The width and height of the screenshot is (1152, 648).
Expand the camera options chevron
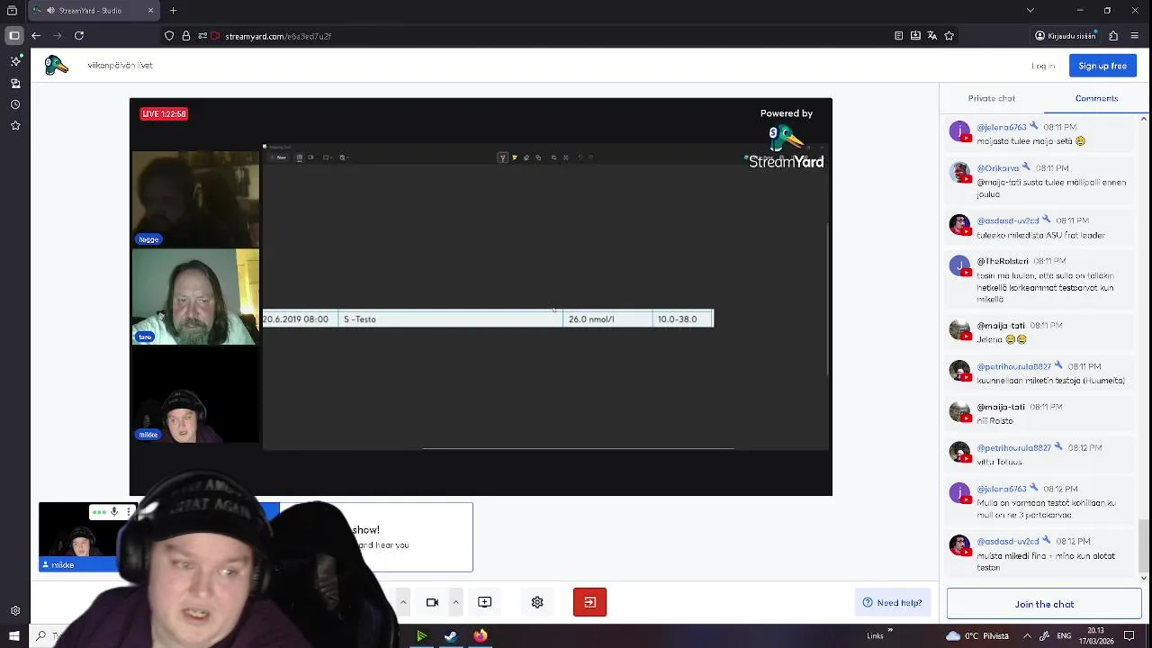[455, 602]
